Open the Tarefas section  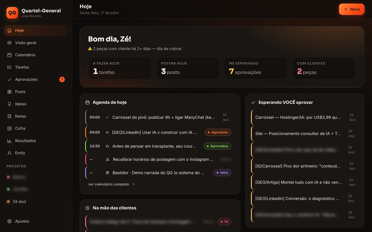(36, 67)
